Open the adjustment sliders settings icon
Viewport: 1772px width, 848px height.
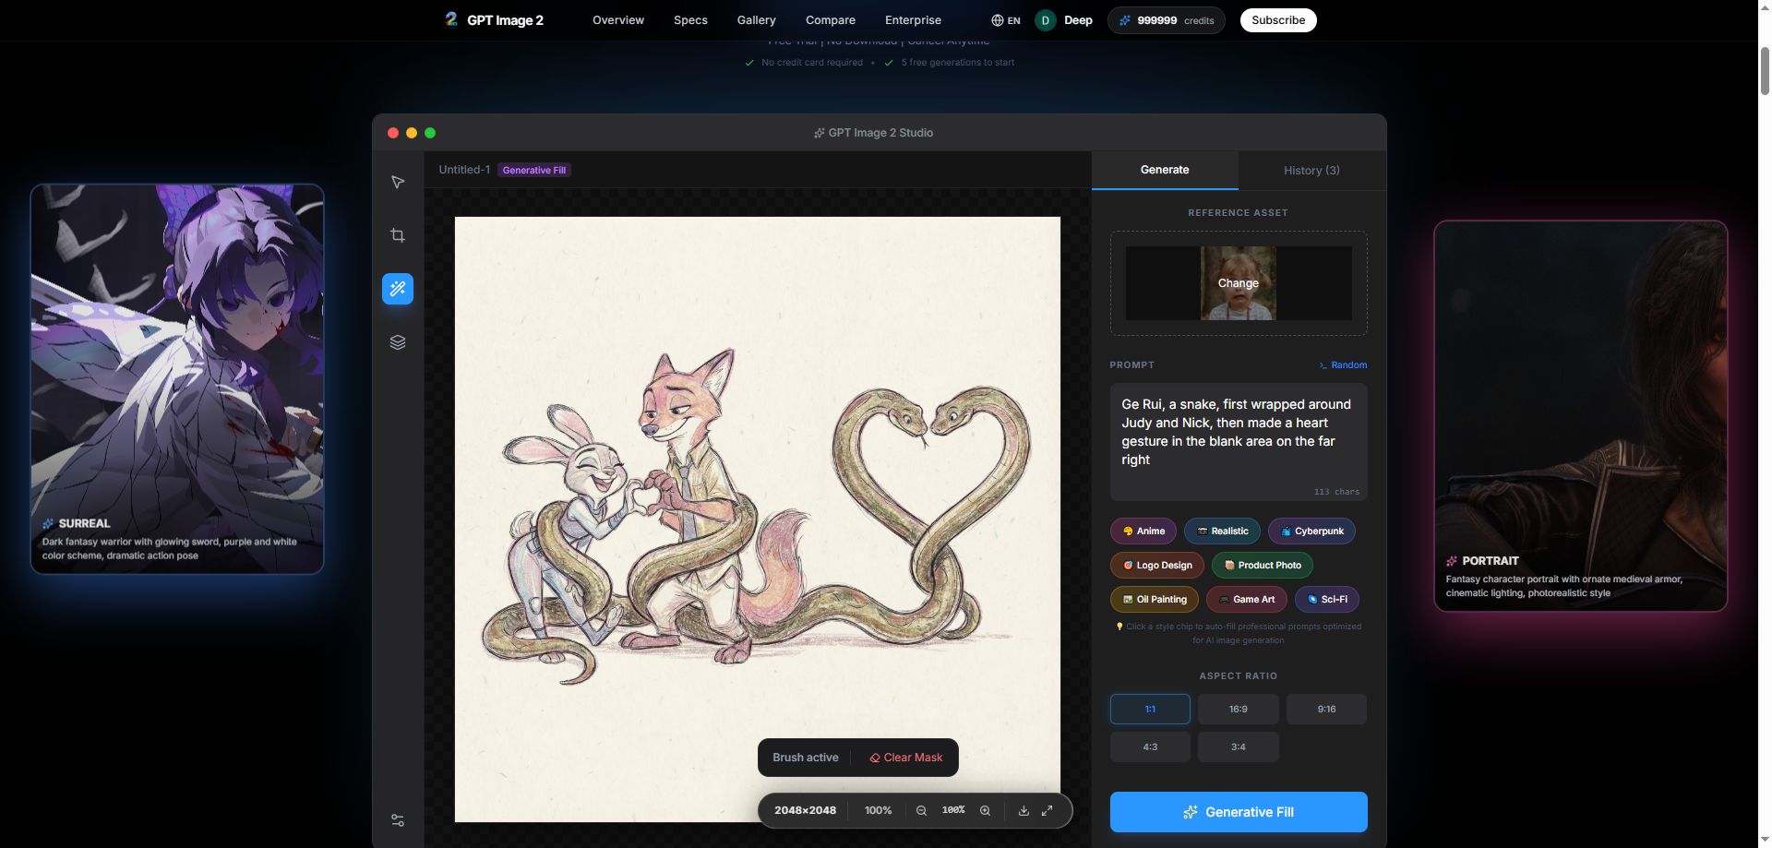[x=398, y=820]
